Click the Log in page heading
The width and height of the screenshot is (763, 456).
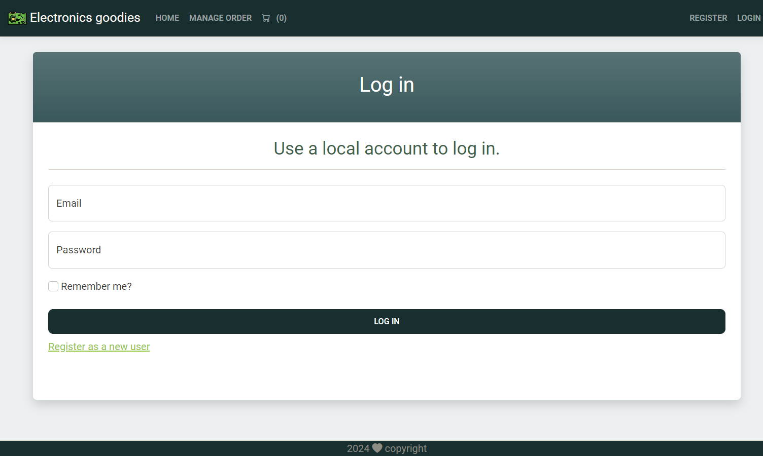(x=387, y=85)
